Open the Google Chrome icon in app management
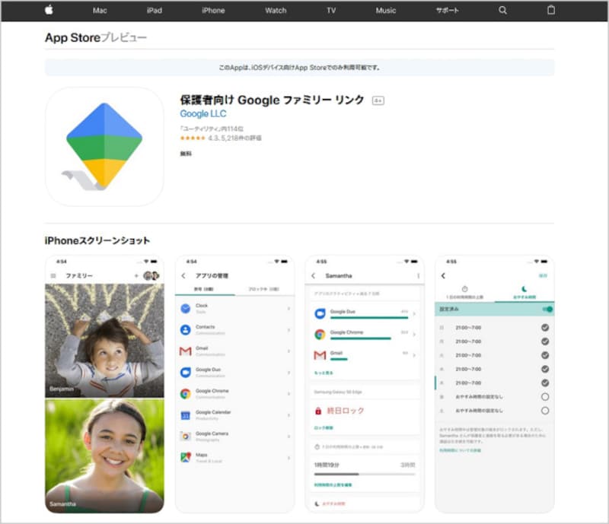609x524 pixels. click(185, 392)
